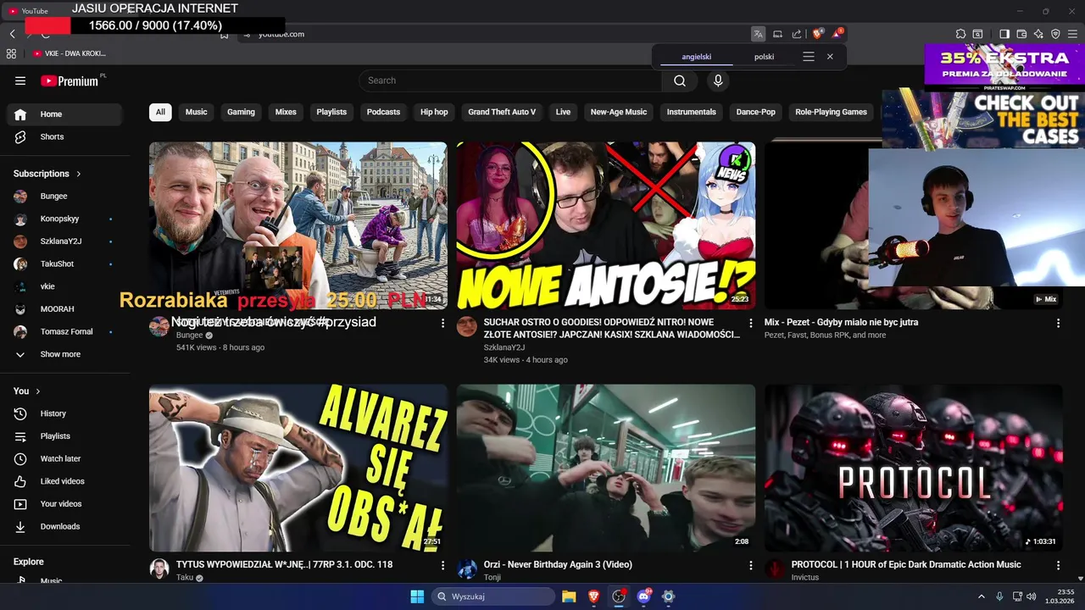This screenshot has height=610, width=1085.
Task: Select the All filter chip
Action: 160,112
